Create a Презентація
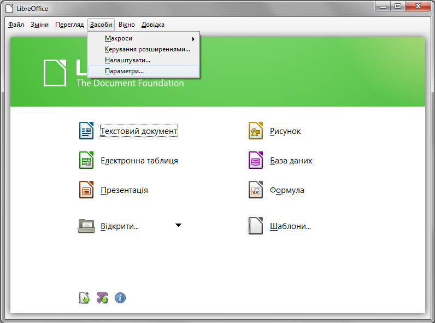435x323 pixels. [124, 190]
